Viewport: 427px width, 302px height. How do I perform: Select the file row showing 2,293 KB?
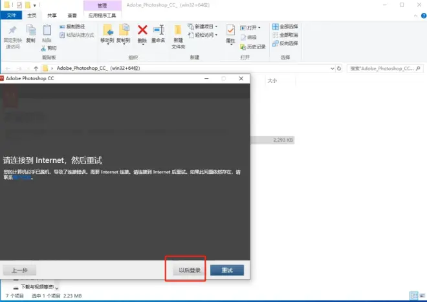pos(272,140)
